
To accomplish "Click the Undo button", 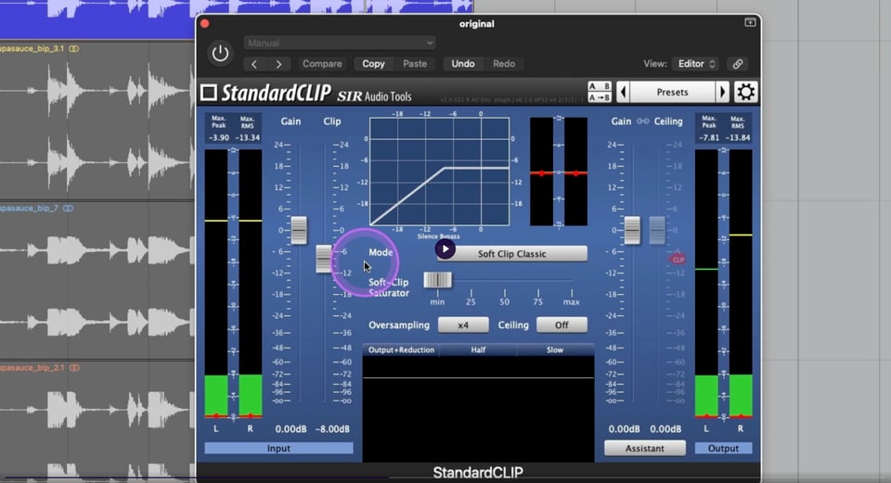I will coord(462,64).
